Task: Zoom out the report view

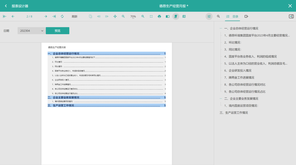Action: 123,16
